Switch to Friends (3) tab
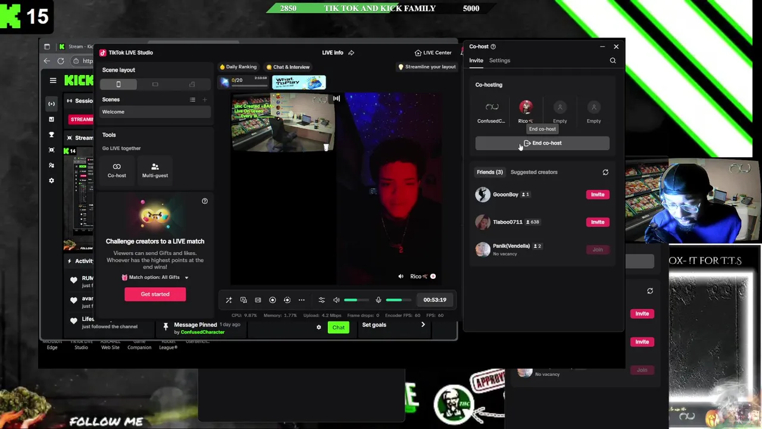The height and width of the screenshot is (429, 762). point(489,172)
